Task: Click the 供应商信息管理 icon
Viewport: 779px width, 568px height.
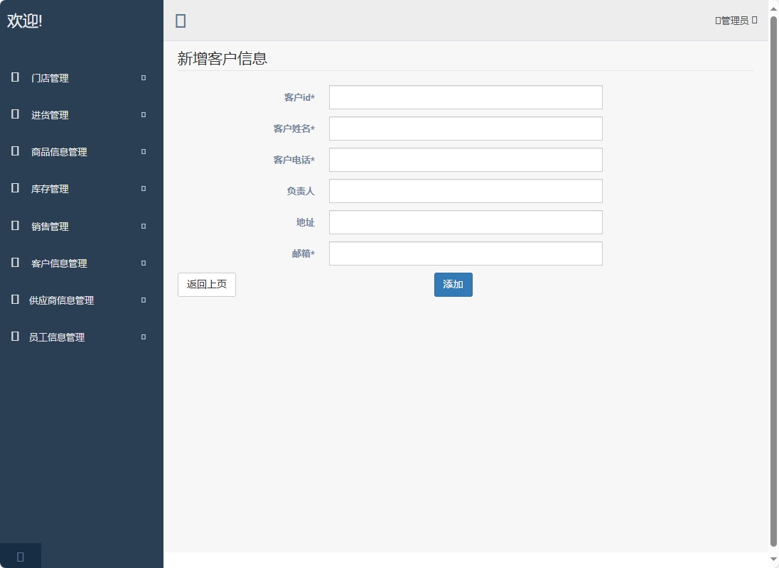Action: tap(15, 300)
